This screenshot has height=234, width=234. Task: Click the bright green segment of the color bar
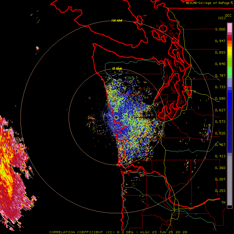pyautogui.click(x=230, y=71)
